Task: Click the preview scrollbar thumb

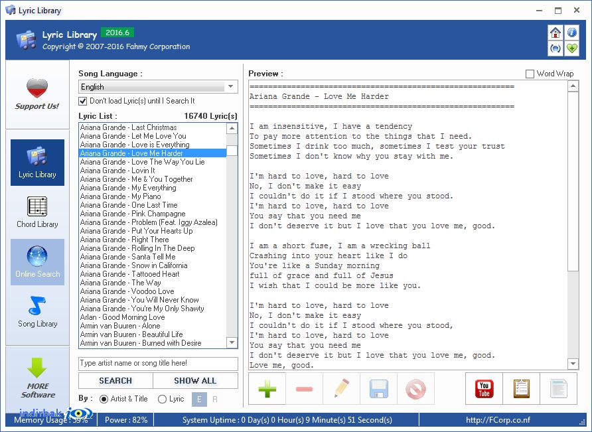Action: tap(573, 181)
